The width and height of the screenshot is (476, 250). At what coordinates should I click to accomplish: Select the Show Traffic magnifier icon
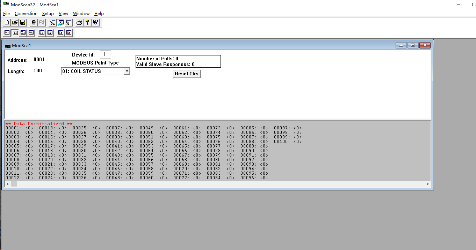click(68, 23)
